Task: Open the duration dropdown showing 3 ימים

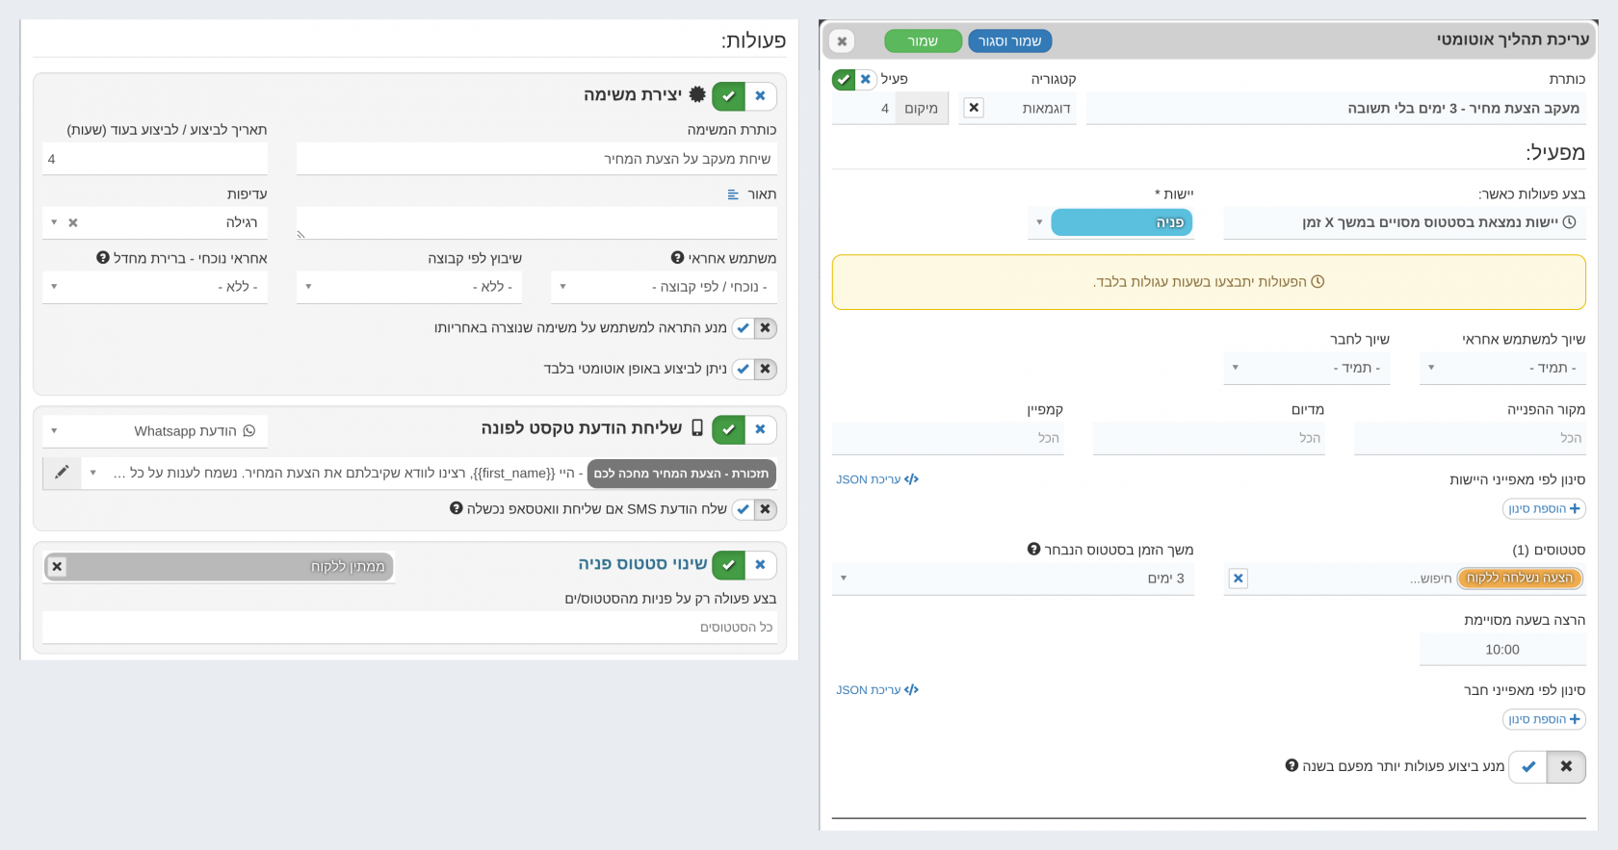Action: pyautogui.click(x=1013, y=579)
